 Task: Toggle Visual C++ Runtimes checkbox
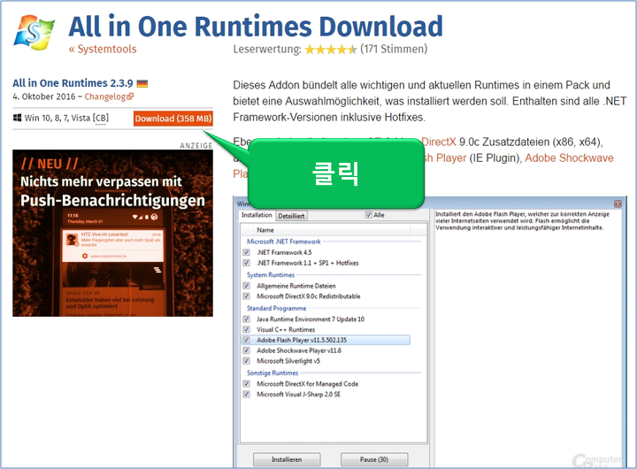pyautogui.click(x=246, y=329)
